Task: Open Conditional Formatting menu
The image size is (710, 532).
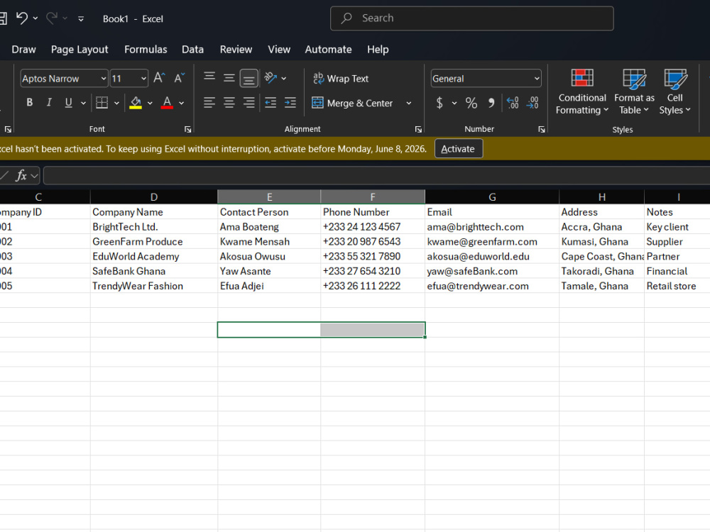Action: tap(582, 92)
